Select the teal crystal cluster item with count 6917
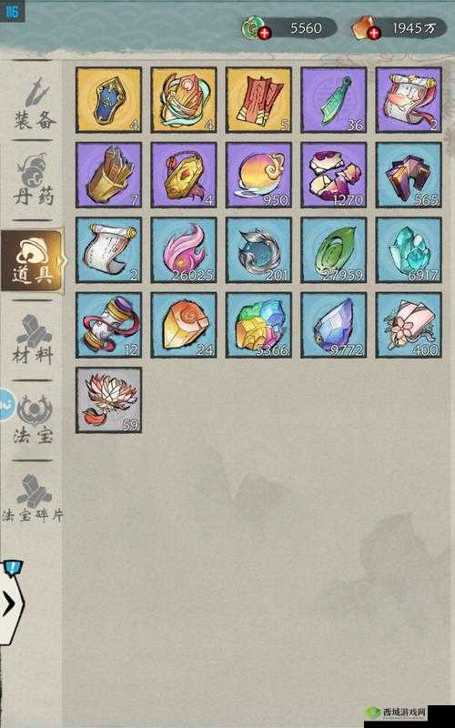Image resolution: width=455 pixels, height=728 pixels. (x=409, y=250)
